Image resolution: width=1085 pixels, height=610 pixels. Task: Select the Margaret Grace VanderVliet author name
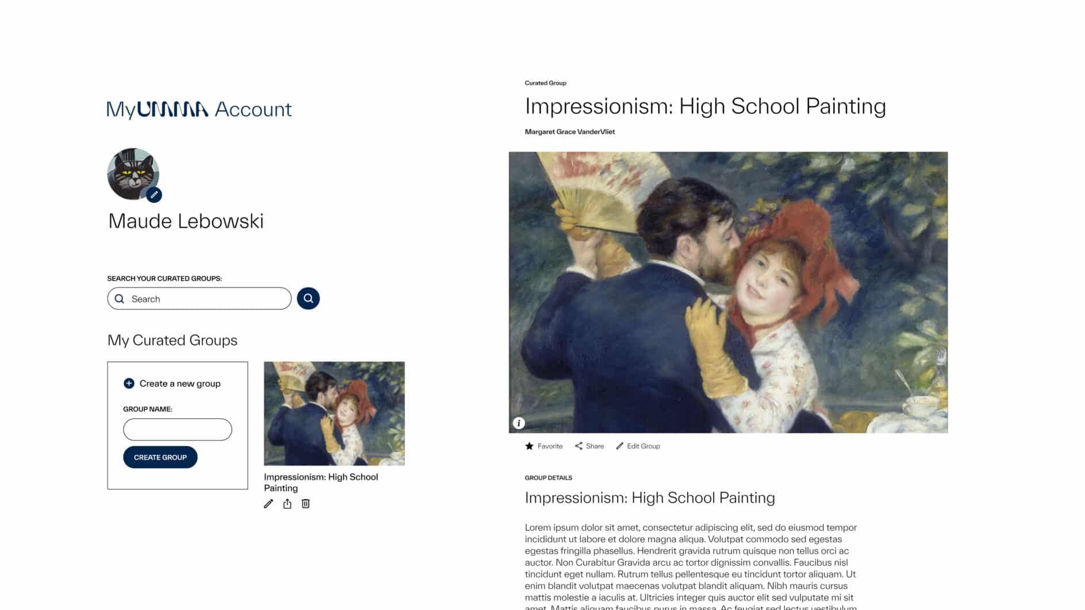(x=570, y=132)
